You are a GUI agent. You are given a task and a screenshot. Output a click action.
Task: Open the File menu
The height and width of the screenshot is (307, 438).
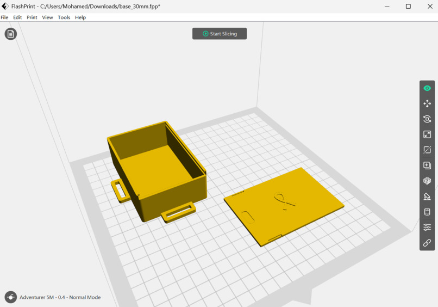coord(4,17)
